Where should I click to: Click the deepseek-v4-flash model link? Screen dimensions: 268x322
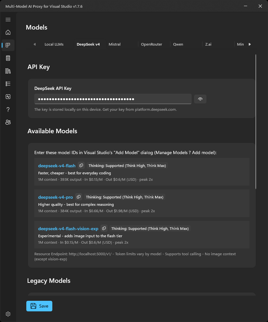(57, 166)
